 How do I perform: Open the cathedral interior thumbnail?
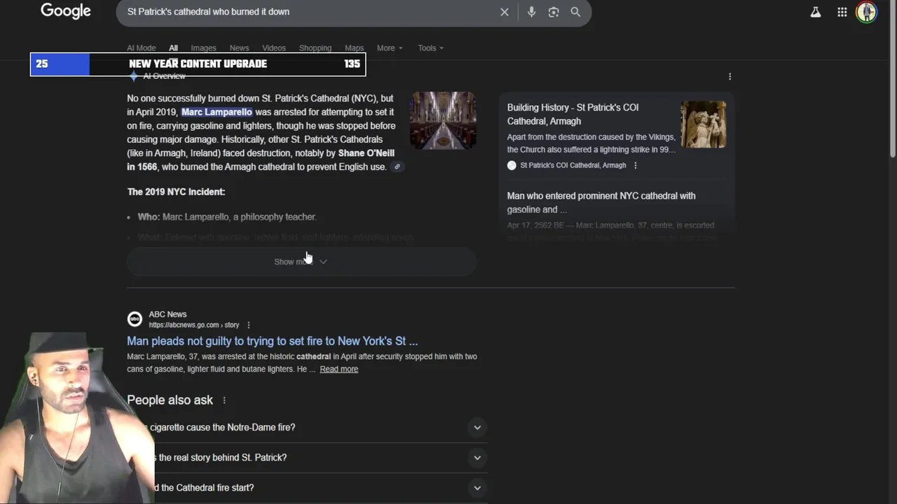443,120
